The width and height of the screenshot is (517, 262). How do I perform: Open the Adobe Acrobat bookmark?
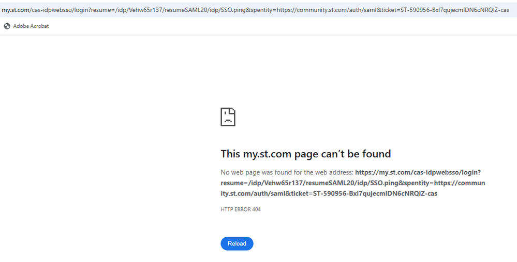pos(31,26)
